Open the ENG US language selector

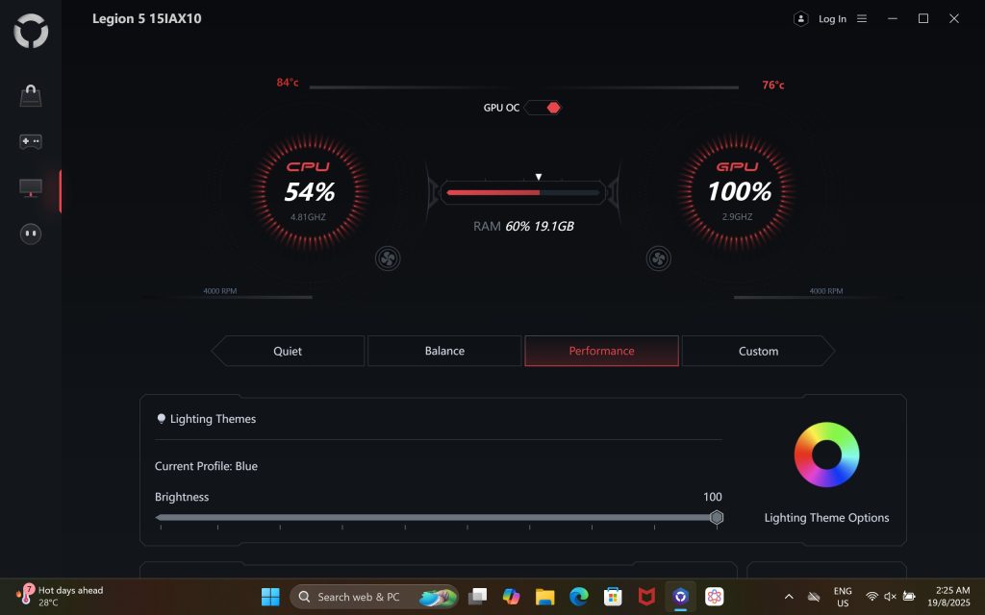843,596
